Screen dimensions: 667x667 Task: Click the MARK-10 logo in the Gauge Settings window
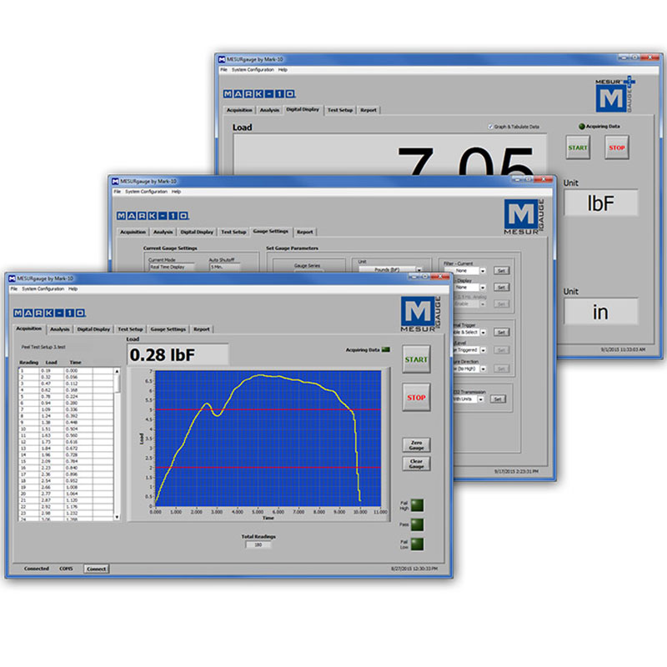point(153,216)
